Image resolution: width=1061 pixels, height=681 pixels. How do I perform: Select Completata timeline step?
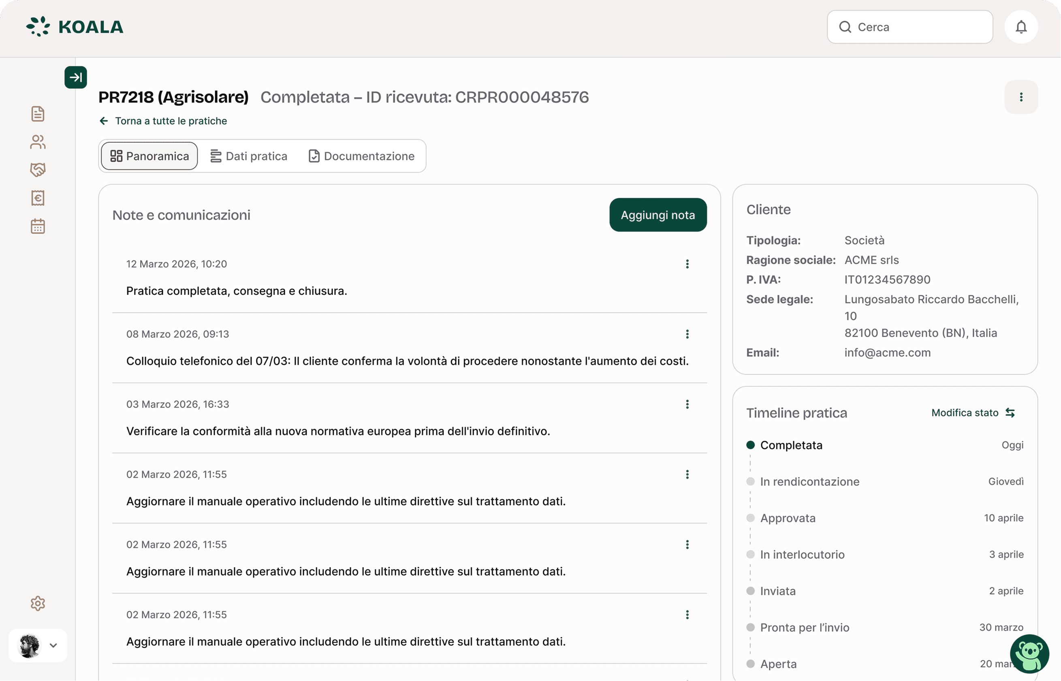pos(791,445)
